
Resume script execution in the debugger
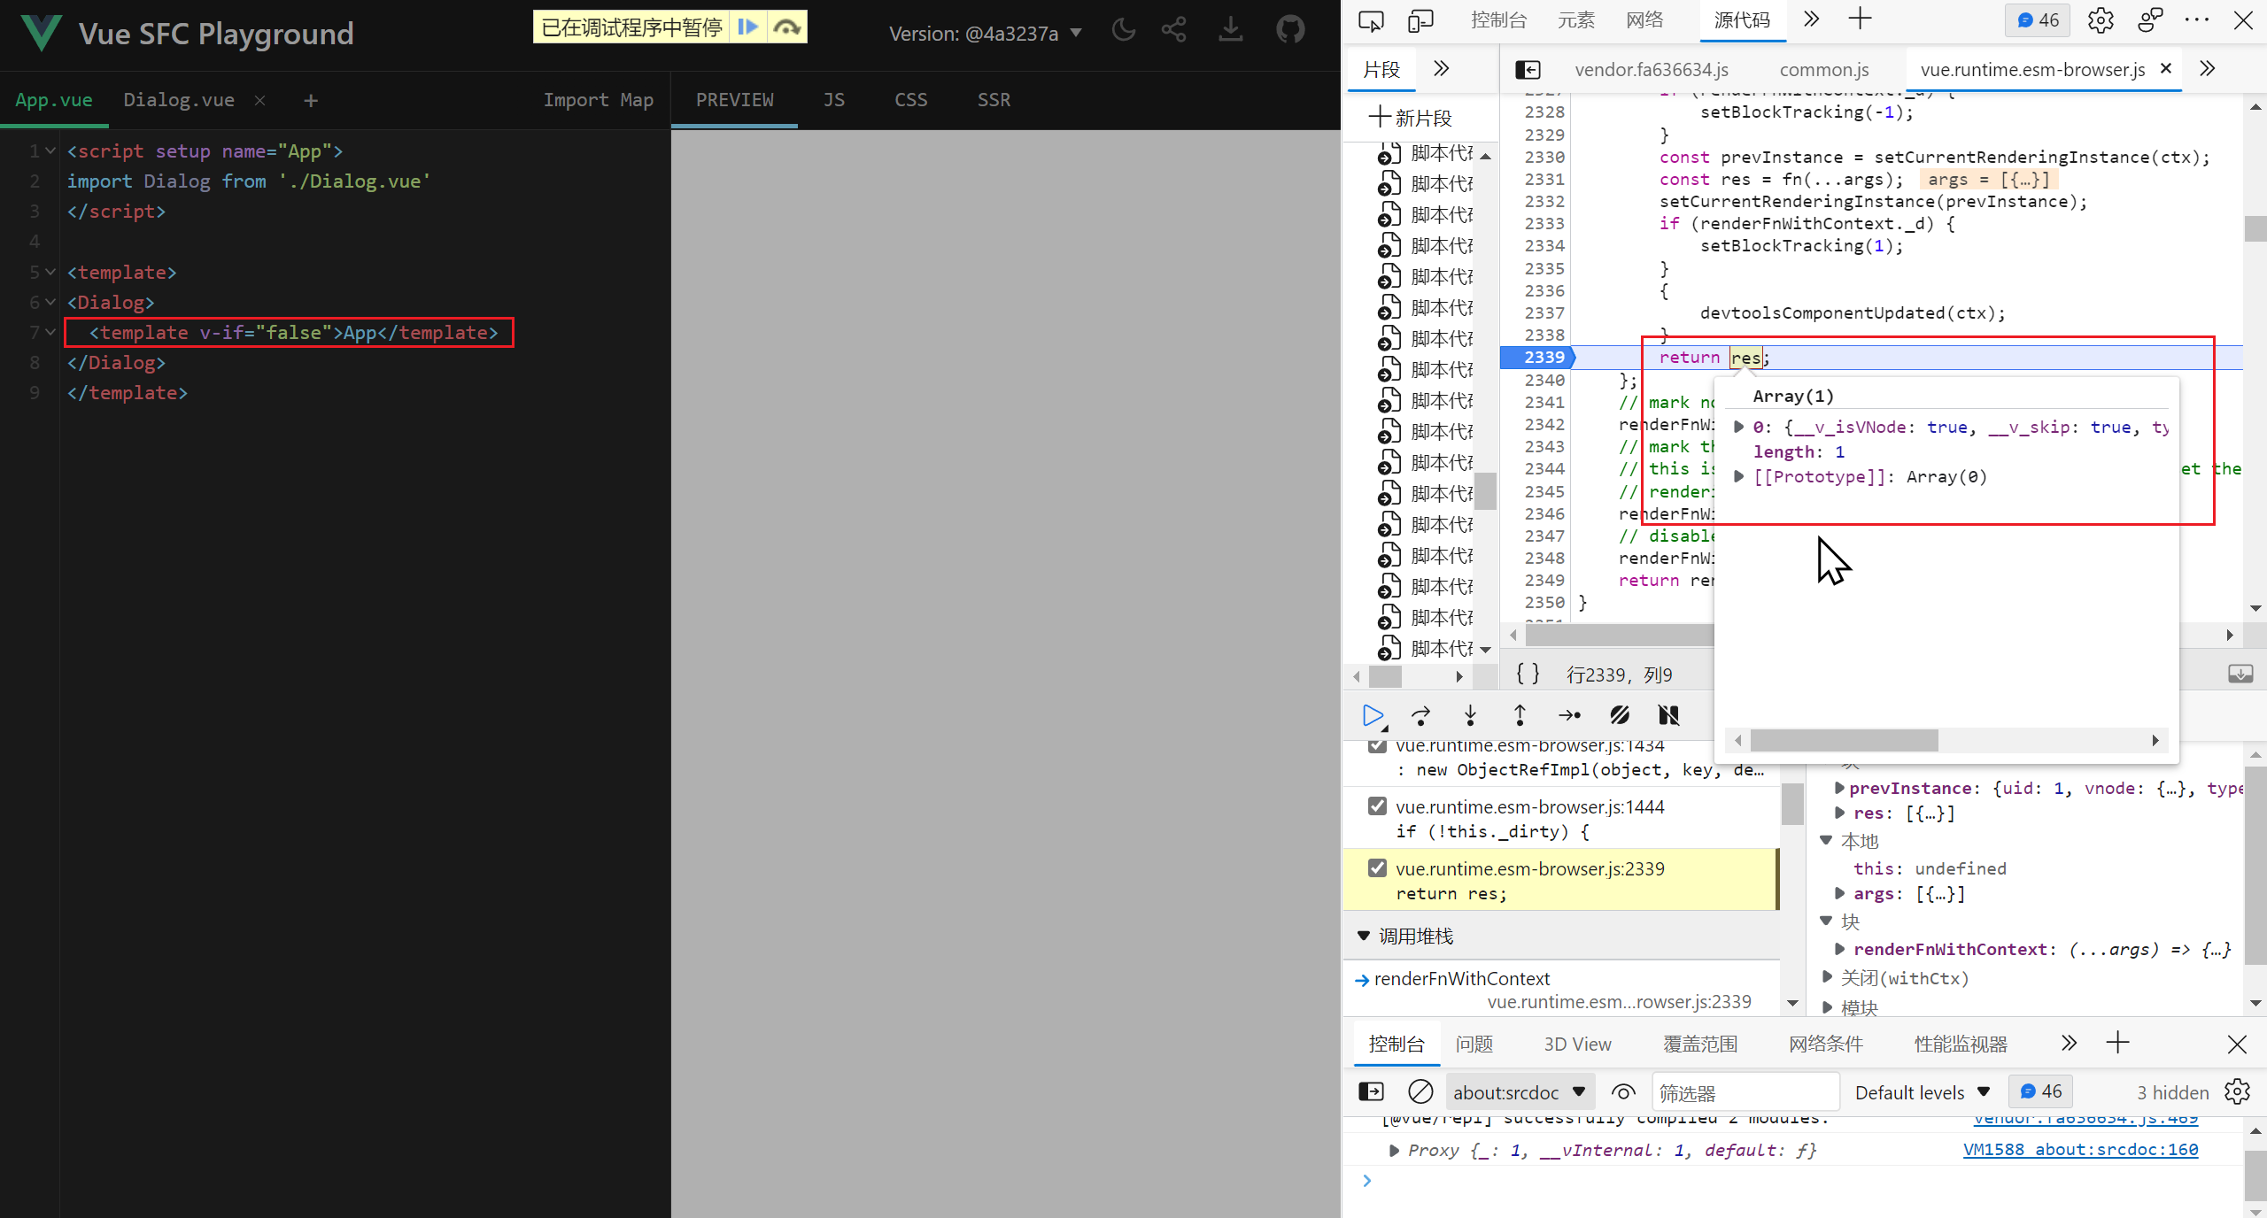click(x=1373, y=715)
